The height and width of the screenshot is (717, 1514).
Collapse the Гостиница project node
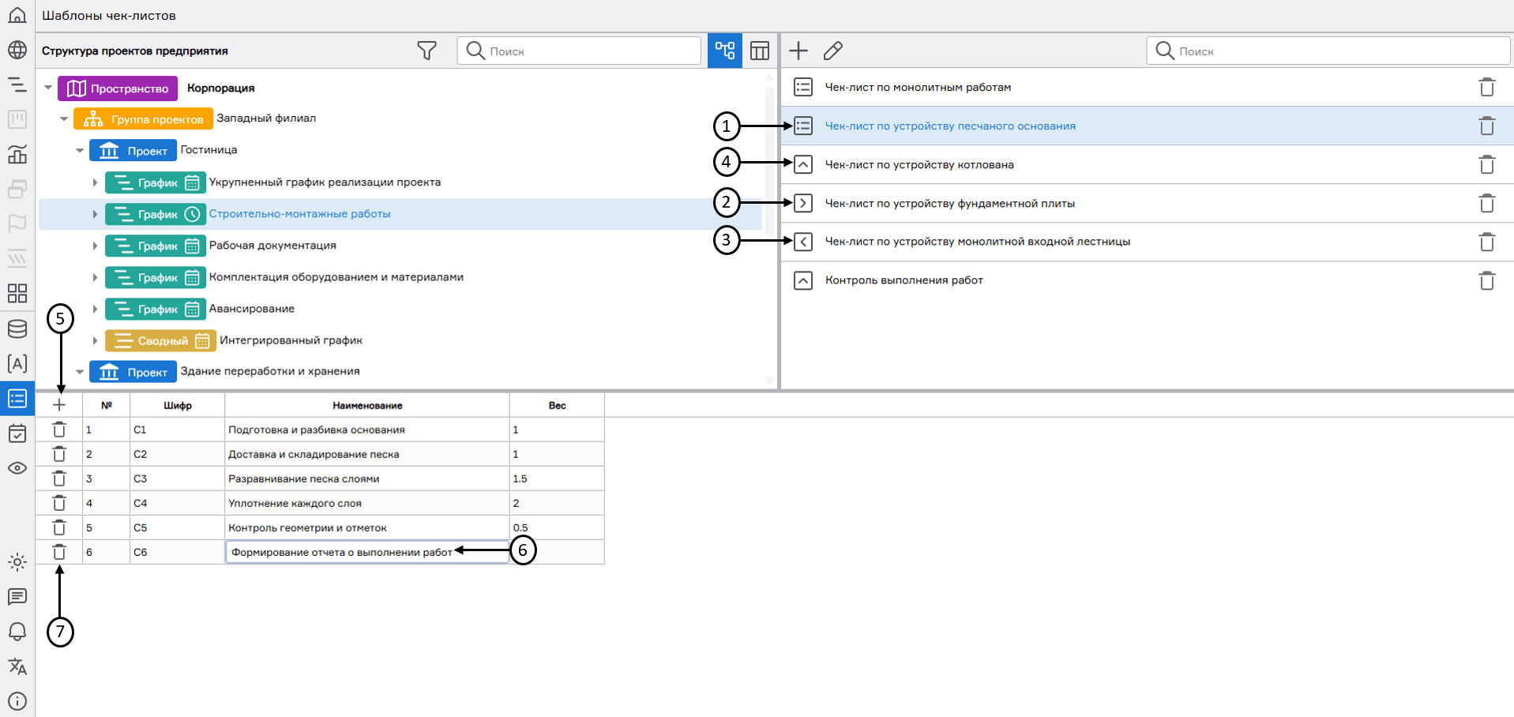[x=80, y=150]
